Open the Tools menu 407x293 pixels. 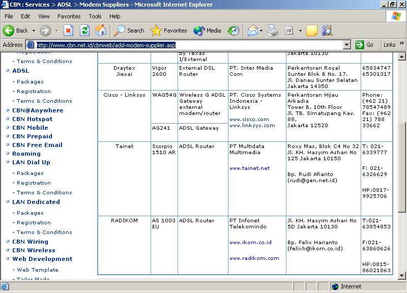point(95,16)
